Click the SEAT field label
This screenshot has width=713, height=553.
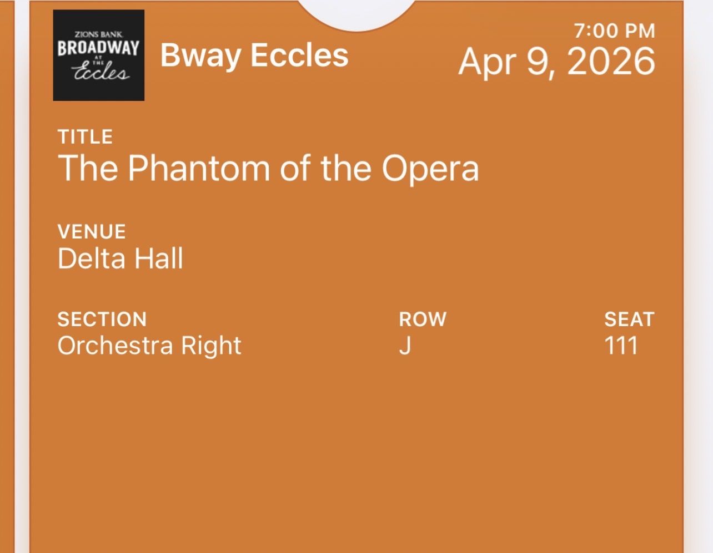pos(629,319)
